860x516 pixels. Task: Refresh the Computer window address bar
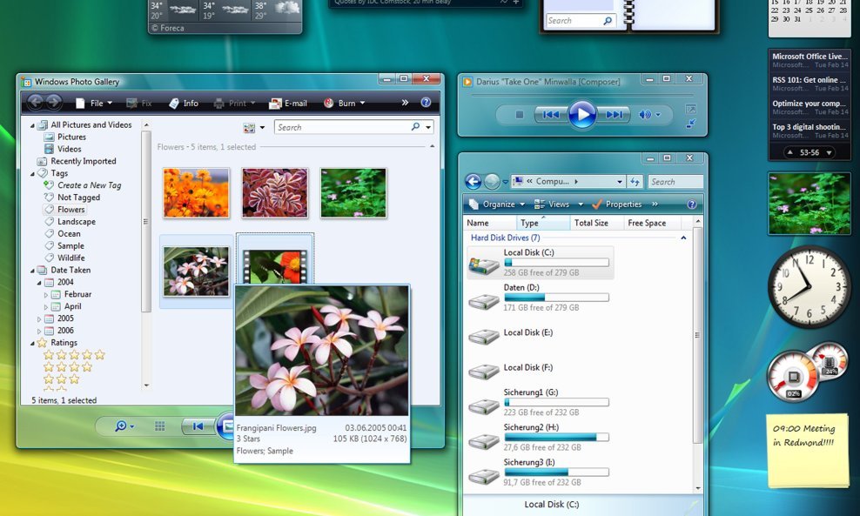pyautogui.click(x=635, y=182)
